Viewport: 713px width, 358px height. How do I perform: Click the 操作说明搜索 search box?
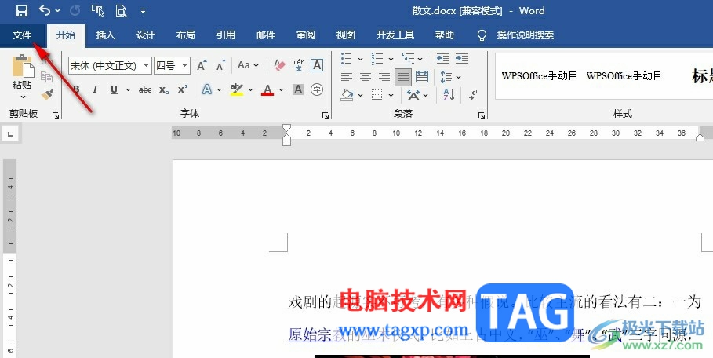click(526, 35)
